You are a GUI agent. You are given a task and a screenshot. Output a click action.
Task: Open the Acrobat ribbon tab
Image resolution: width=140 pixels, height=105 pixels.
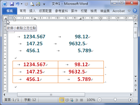pos(119,11)
